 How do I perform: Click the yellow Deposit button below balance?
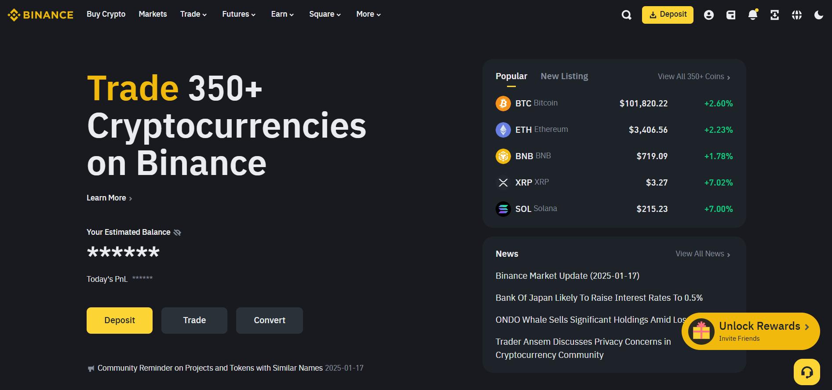pos(120,321)
